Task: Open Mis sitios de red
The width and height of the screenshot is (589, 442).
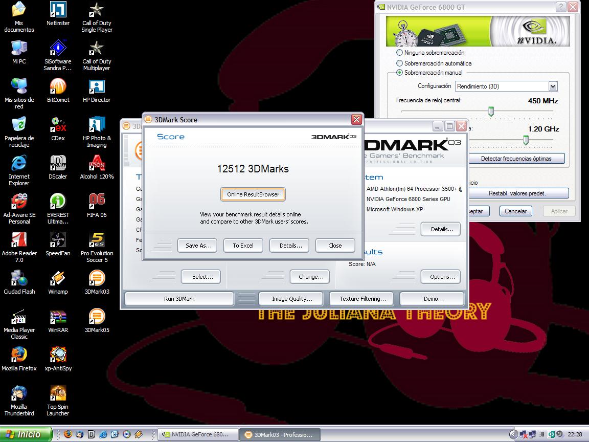Action: click(x=19, y=94)
